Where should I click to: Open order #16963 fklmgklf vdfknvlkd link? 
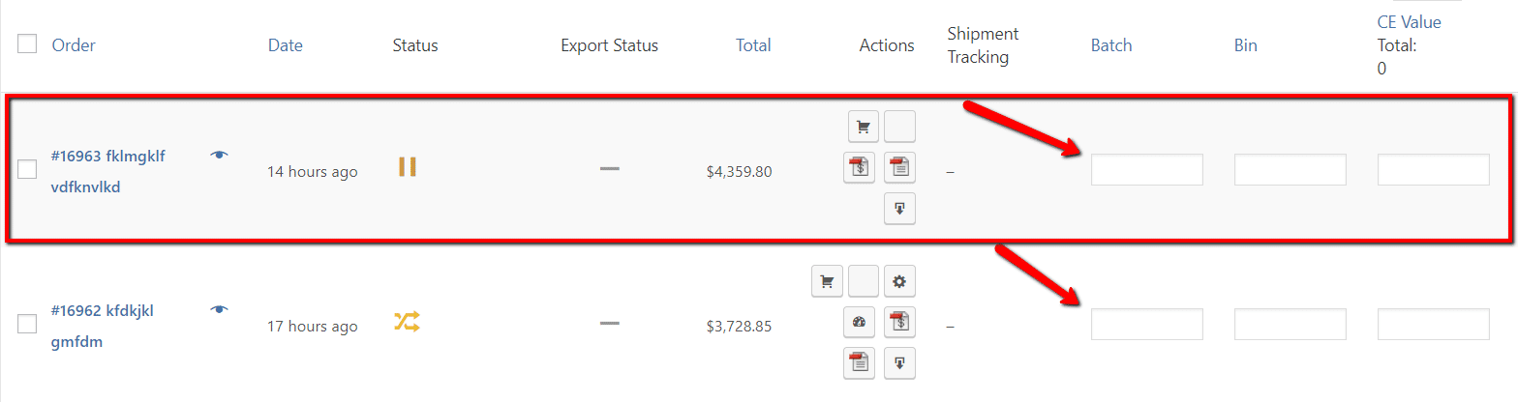point(108,171)
